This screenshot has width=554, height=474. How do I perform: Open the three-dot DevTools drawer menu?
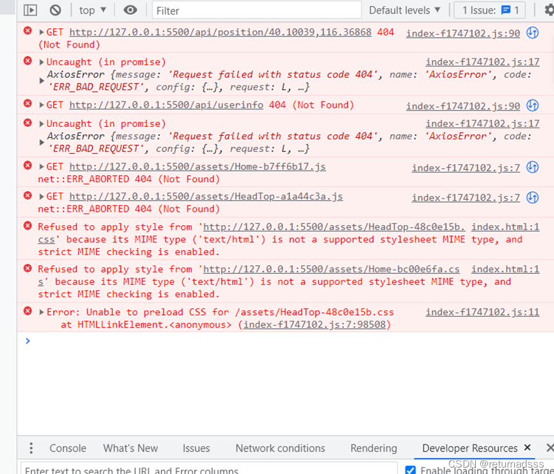pyautogui.click(x=31, y=448)
